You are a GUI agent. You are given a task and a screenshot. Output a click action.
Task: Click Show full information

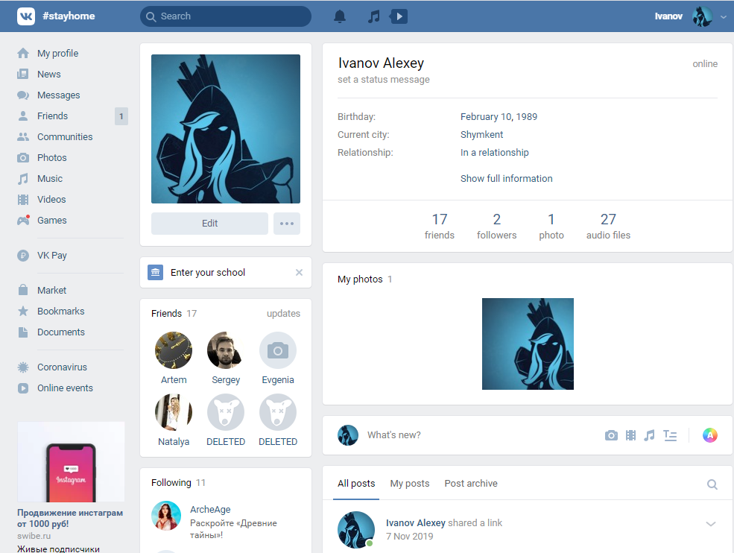(506, 178)
